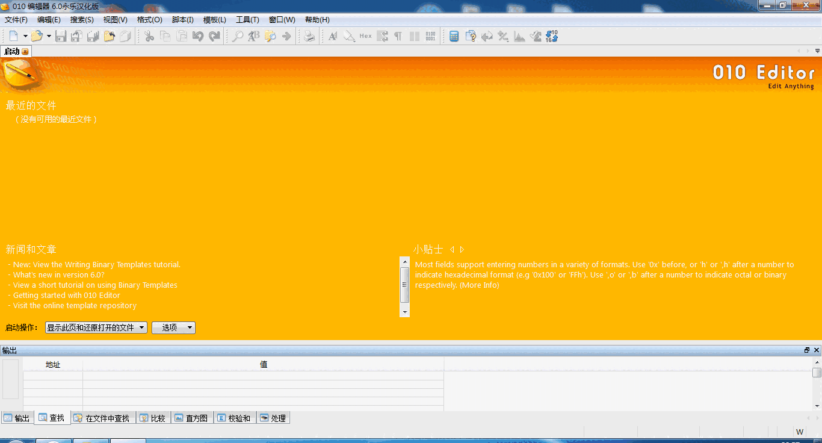
Task: Switch to the 直方图 tab
Action: [191, 418]
